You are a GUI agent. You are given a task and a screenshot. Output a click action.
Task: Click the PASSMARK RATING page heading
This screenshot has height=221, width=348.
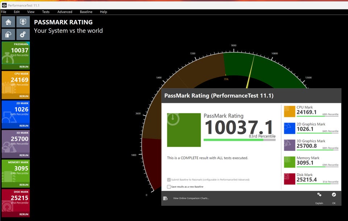pyautogui.click(x=63, y=22)
